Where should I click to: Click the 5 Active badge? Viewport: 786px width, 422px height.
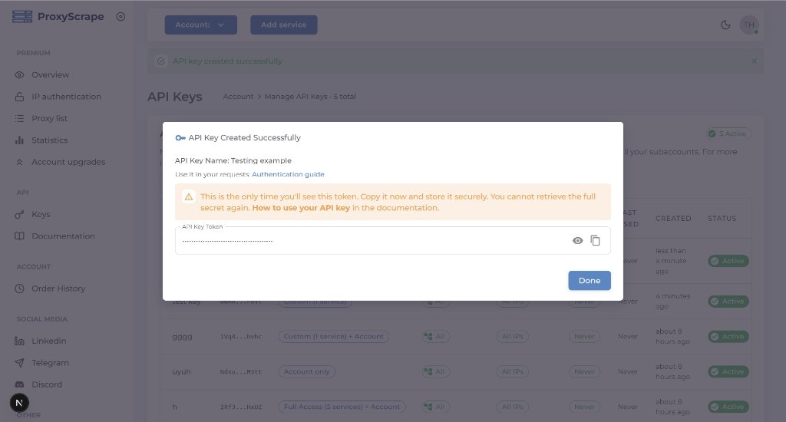728,134
